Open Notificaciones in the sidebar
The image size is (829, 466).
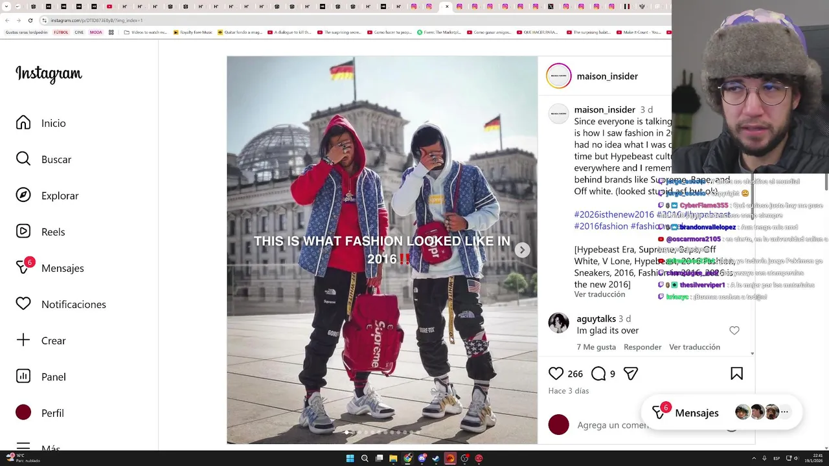[61, 304]
